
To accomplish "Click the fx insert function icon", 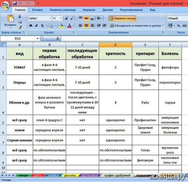I will coord(58,38).
